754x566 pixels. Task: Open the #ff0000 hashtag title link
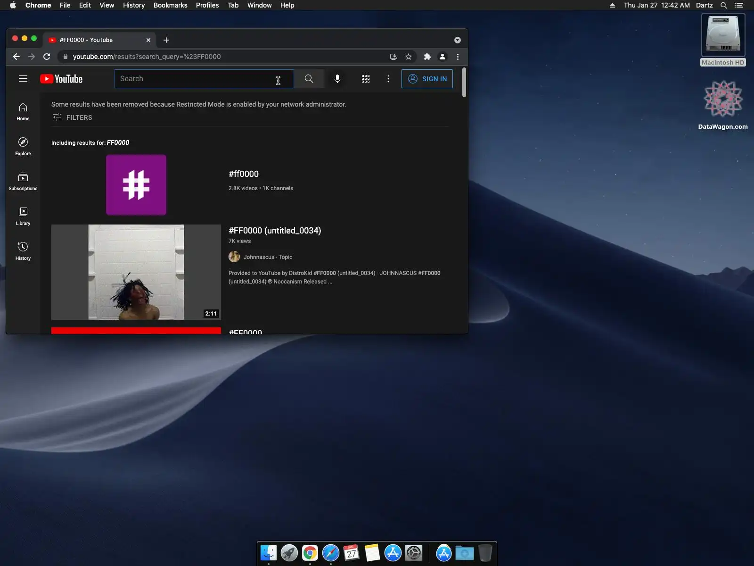pyautogui.click(x=244, y=174)
